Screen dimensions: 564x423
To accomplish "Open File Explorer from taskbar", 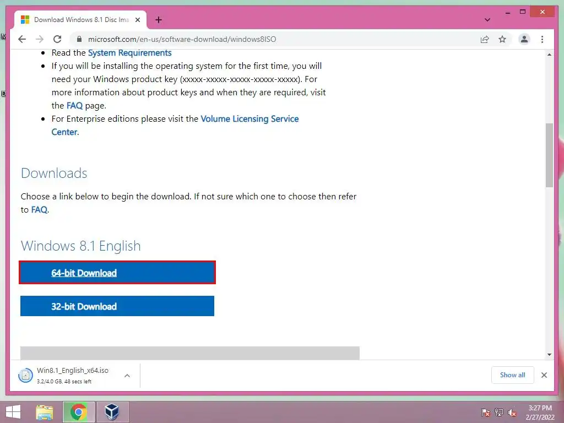I will coord(45,412).
